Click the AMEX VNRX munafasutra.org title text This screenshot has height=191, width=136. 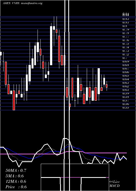[x=23, y=3]
